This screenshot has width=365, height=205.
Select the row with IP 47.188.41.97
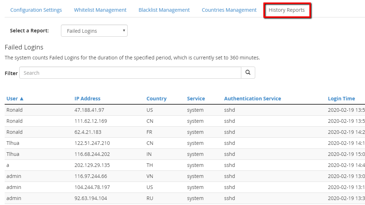185,110
